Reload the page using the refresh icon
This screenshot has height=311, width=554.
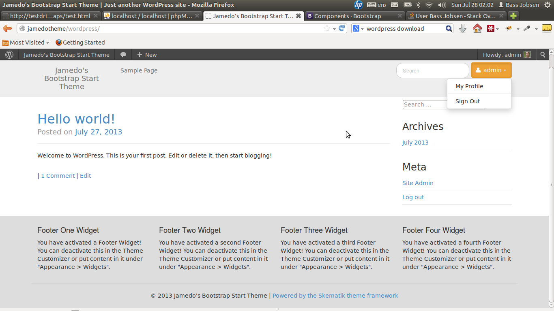coord(342,28)
